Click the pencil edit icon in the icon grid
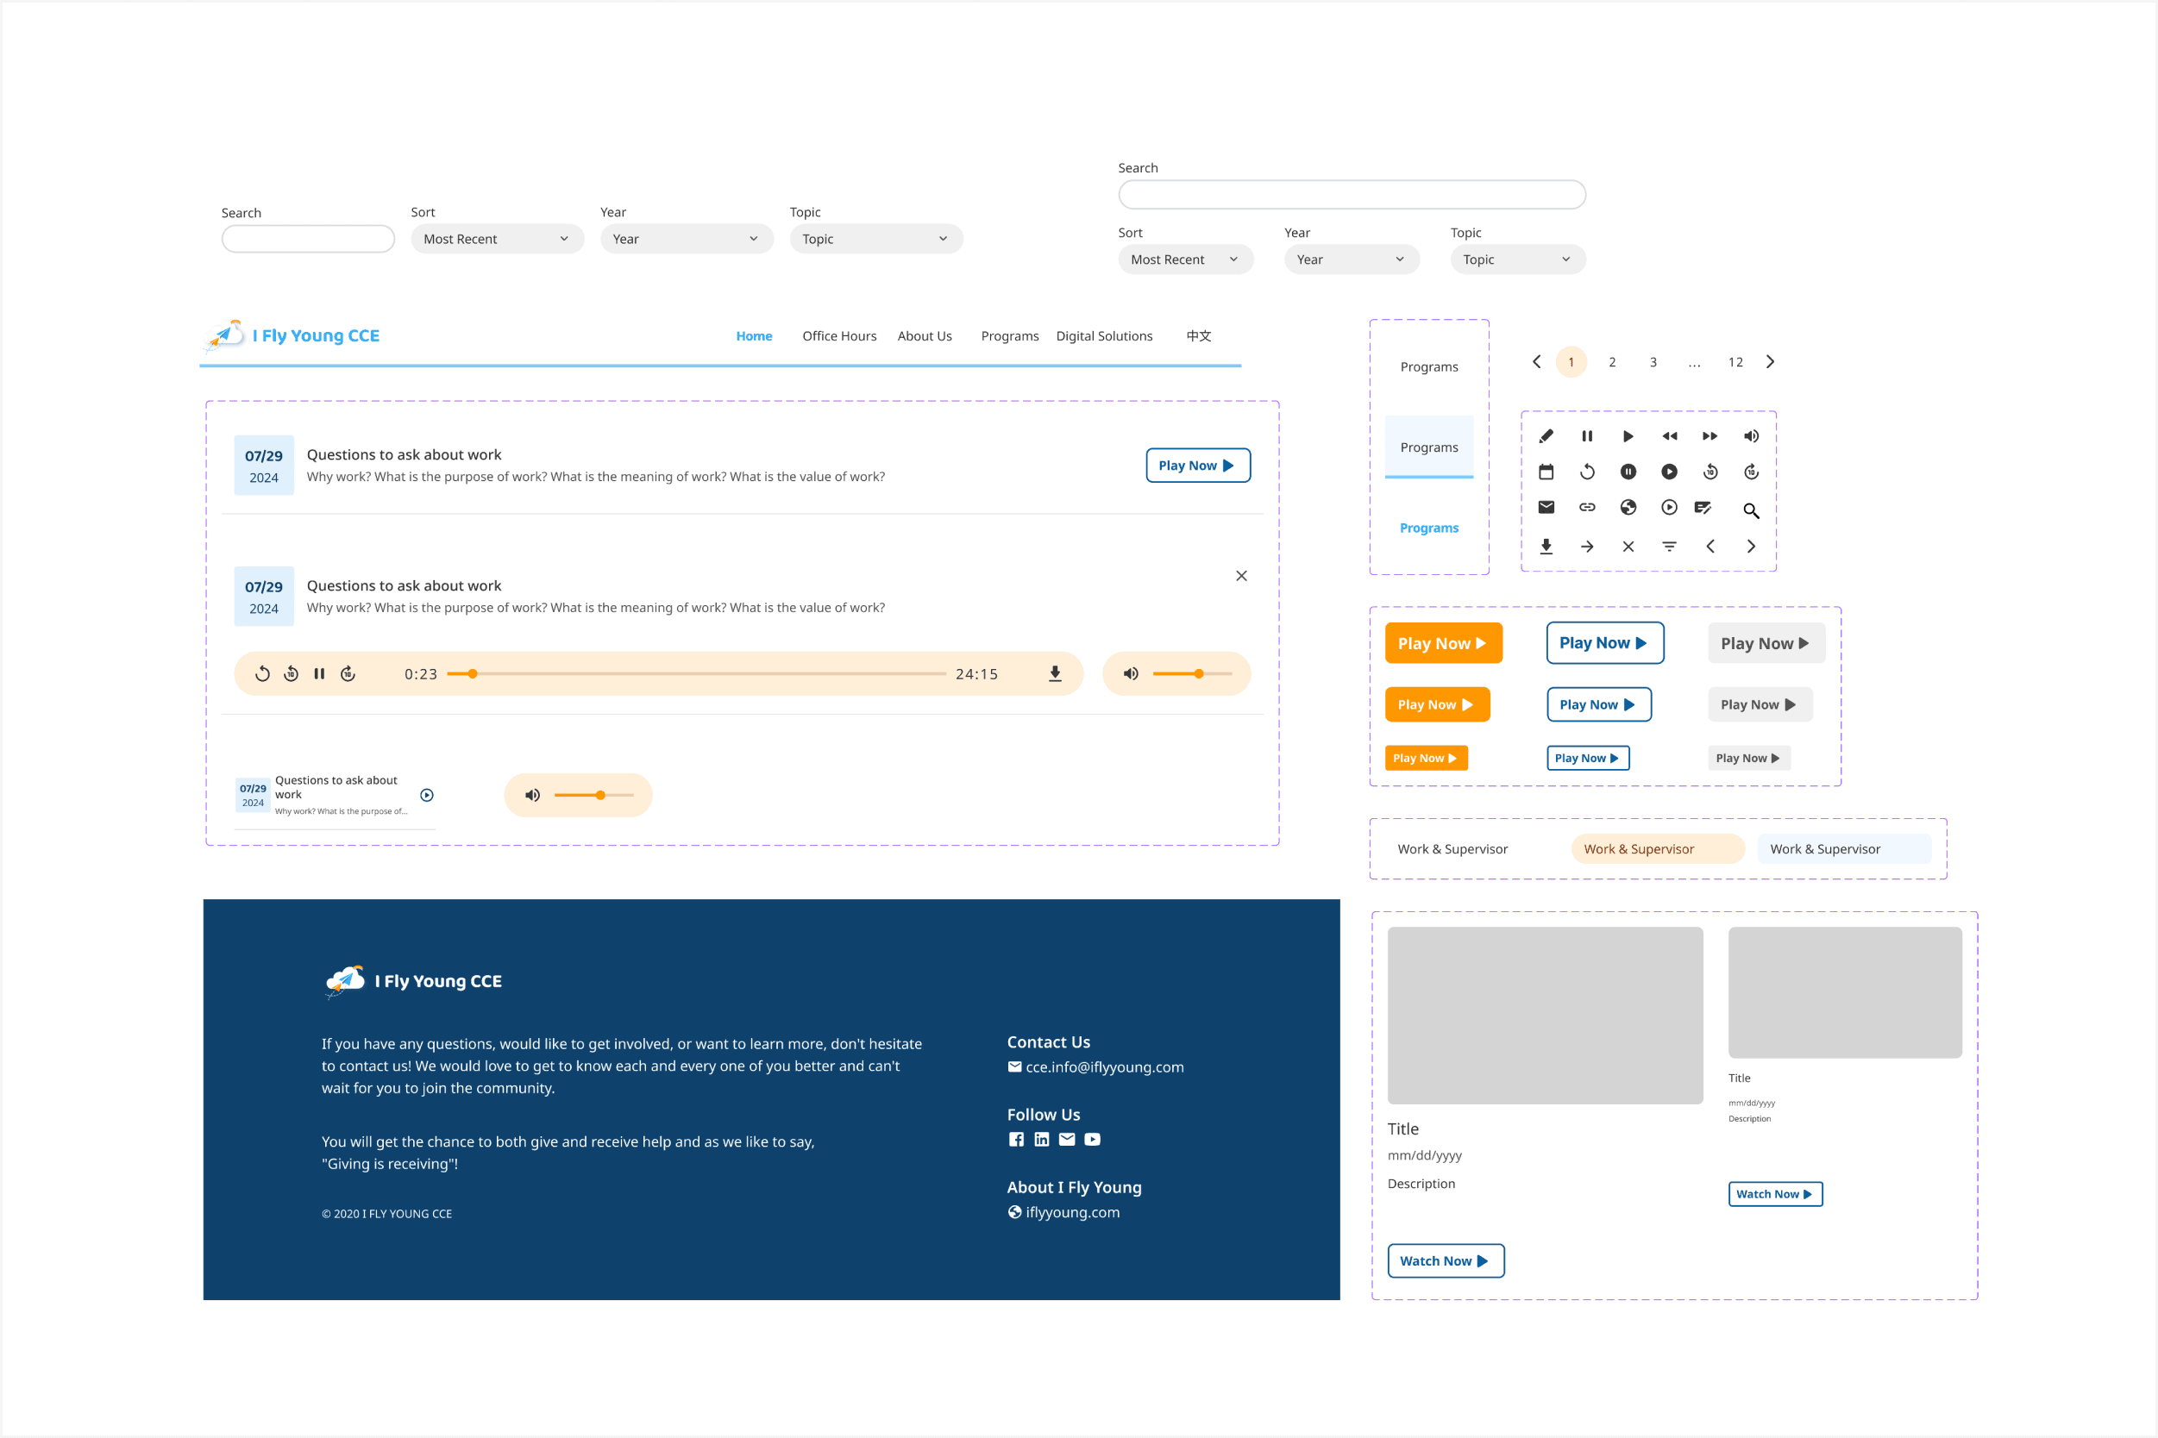2158x1438 pixels. (x=1546, y=435)
